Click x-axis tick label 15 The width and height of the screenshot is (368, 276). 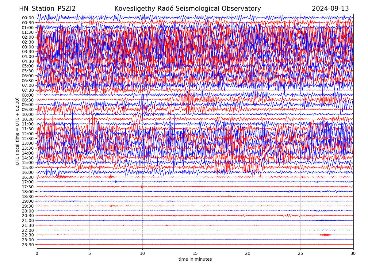tap(195, 254)
